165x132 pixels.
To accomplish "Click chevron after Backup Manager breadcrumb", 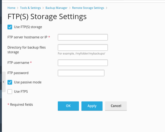I will [x=70, y=8].
